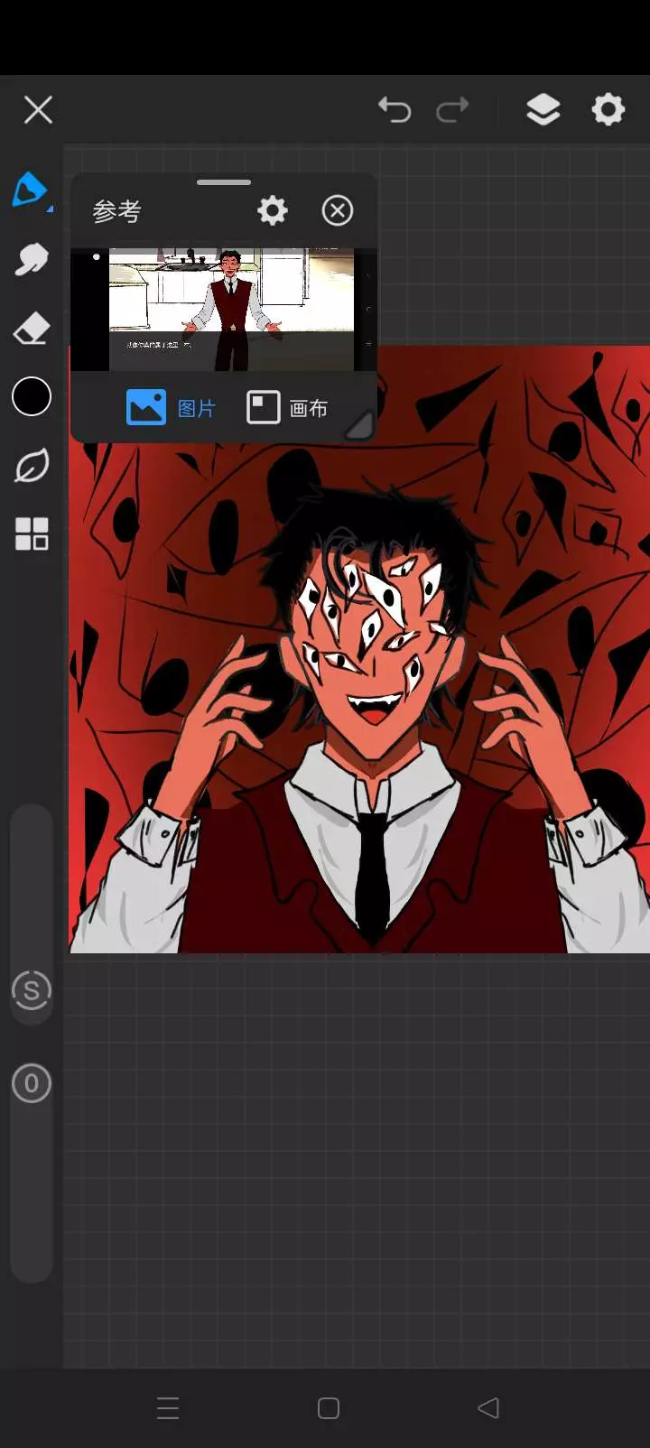Redo the undone action

pos(452,110)
